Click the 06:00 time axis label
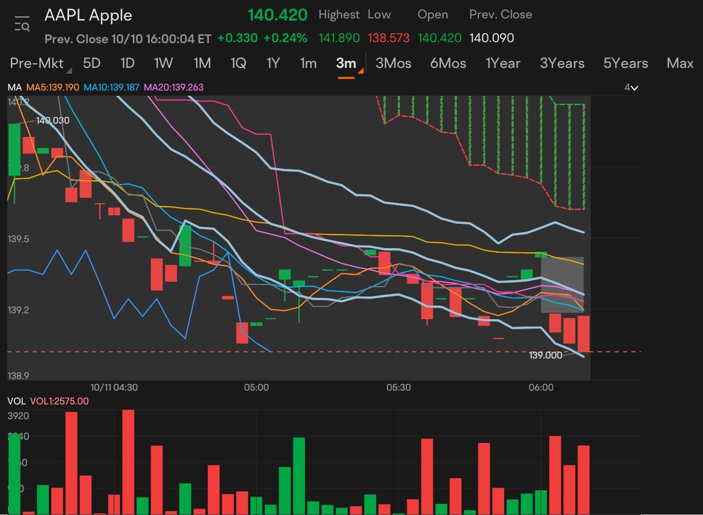The height and width of the screenshot is (515, 703). [x=541, y=388]
